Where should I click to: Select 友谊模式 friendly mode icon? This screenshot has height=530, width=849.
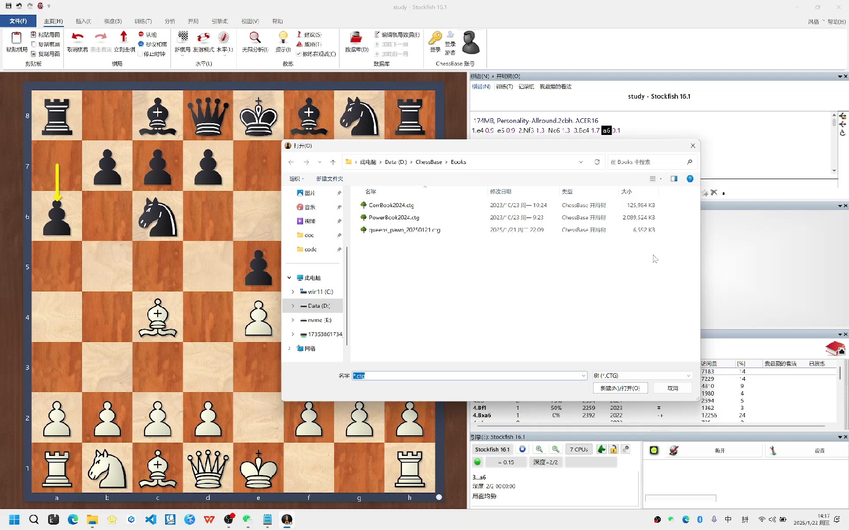[203, 37]
